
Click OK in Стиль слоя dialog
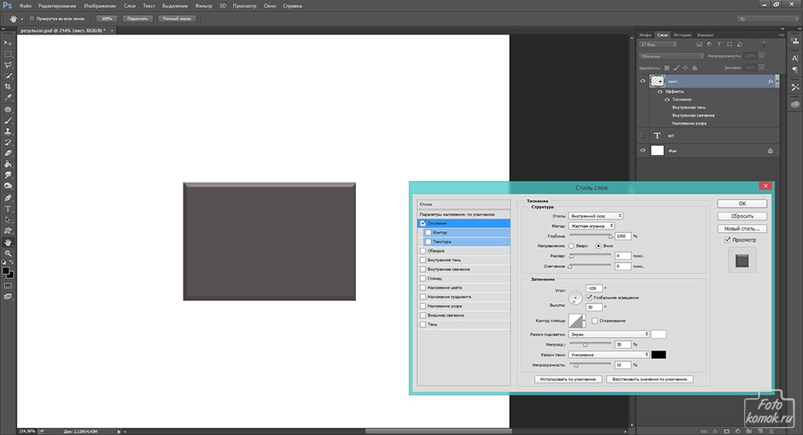[742, 204]
